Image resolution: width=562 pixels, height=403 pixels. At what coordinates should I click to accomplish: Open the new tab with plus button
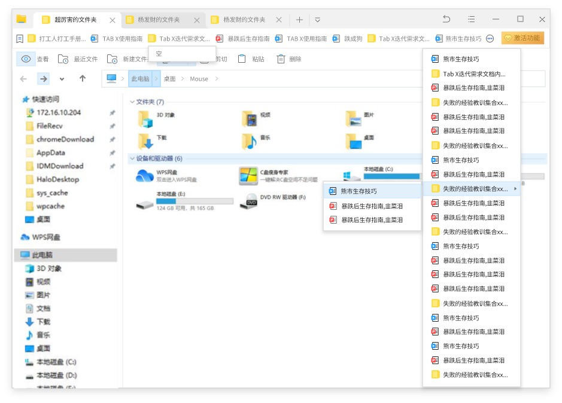(x=299, y=20)
